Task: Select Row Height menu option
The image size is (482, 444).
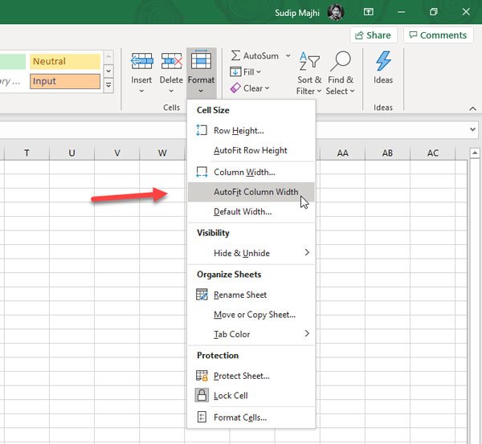Action: pyautogui.click(x=239, y=130)
